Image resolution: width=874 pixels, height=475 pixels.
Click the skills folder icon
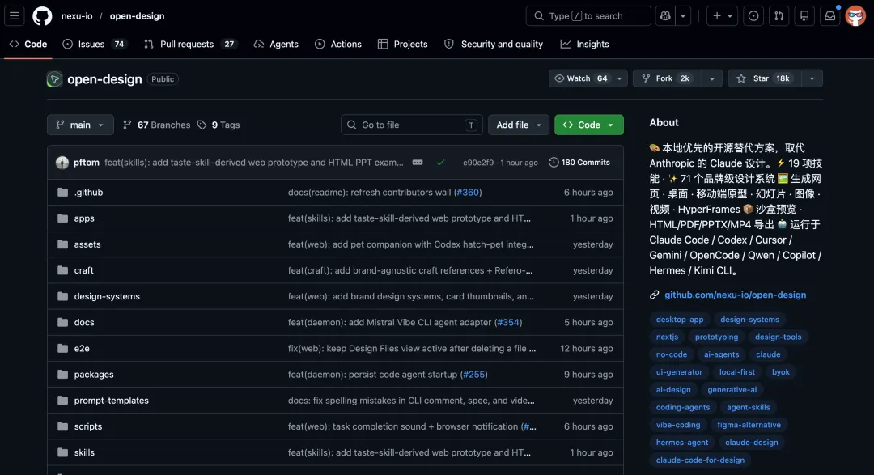click(62, 452)
